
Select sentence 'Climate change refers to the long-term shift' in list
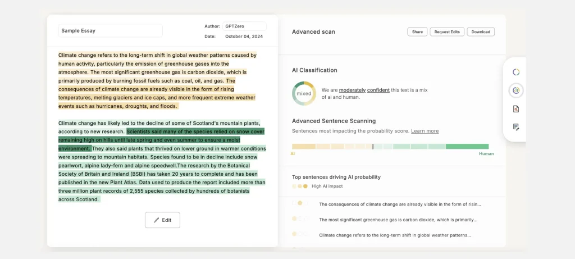click(x=395, y=235)
